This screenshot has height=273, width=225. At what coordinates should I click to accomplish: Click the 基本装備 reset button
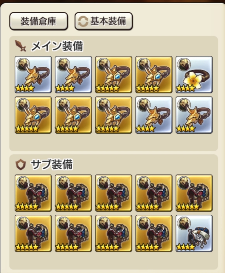pyautogui.click(x=104, y=21)
